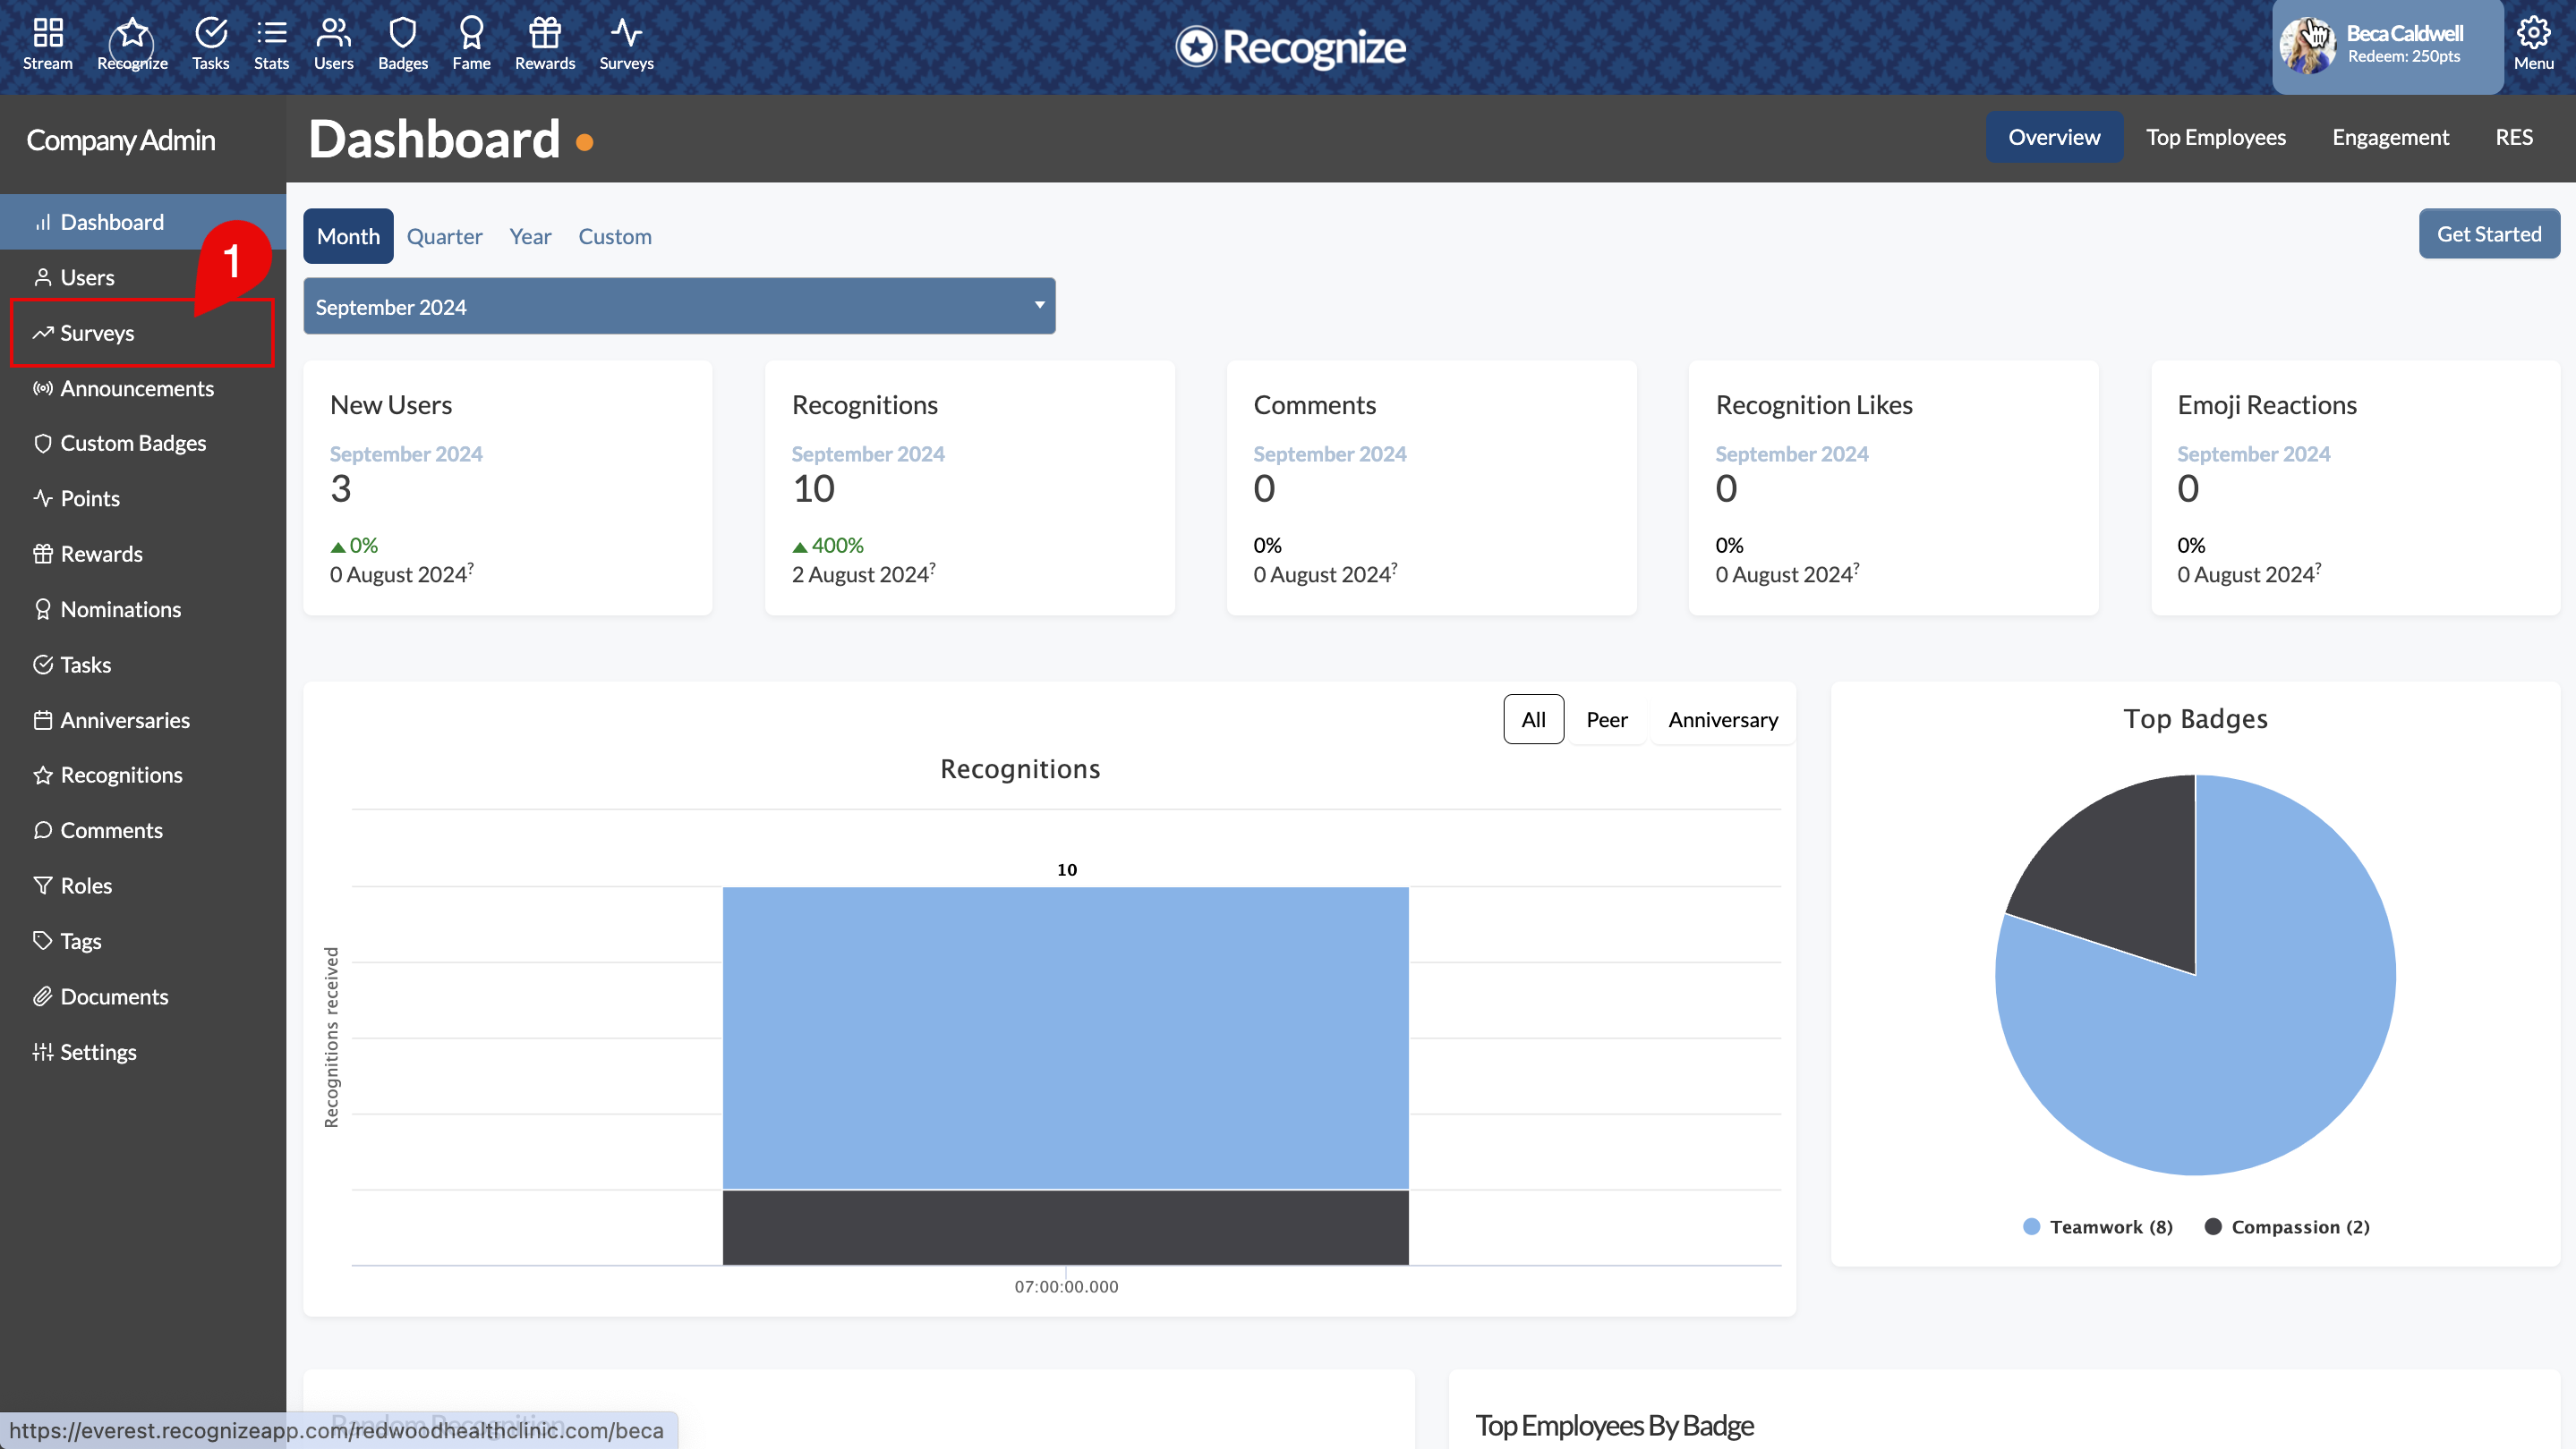The height and width of the screenshot is (1449, 2576).
Task: Open the Fame ribbon icon
Action: pos(471,44)
